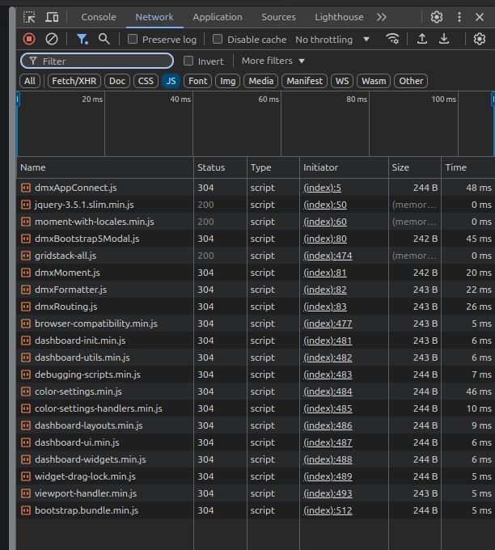Click the Filter text input field

point(105,61)
